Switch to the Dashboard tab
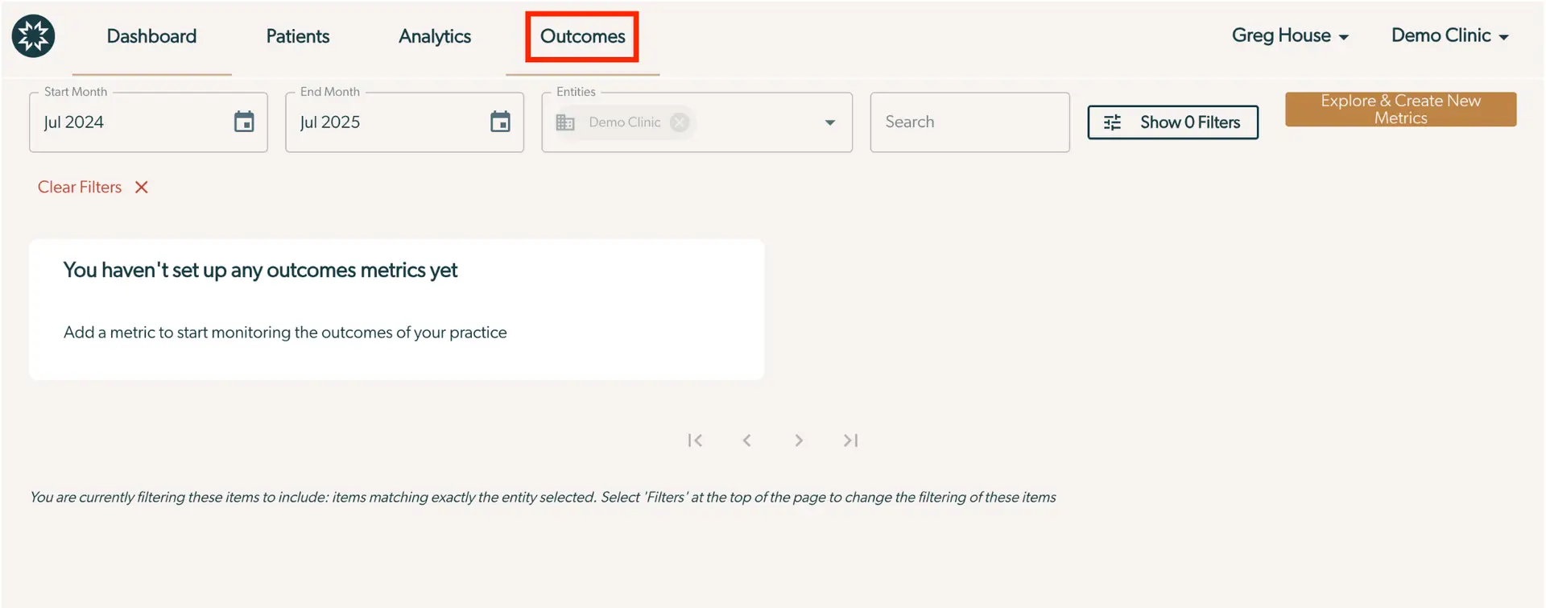This screenshot has height=608, width=1546. tap(151, 36)
